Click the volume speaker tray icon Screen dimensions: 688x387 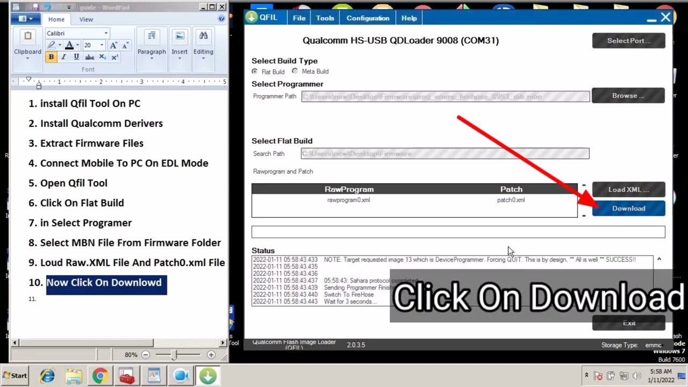click(x=637, y=376)
